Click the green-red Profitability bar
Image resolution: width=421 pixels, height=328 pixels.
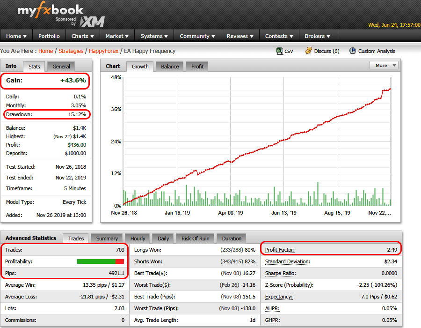click(101, 261)
